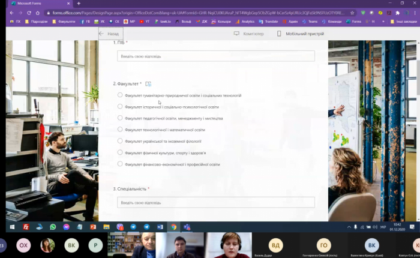
Task: Expand the hidden bookmarks overflow chevron
Action: tap(383, 22)
